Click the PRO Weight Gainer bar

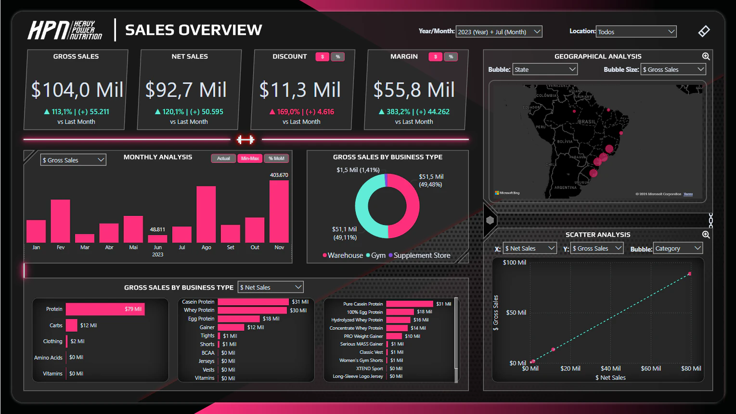coord(394,336)
